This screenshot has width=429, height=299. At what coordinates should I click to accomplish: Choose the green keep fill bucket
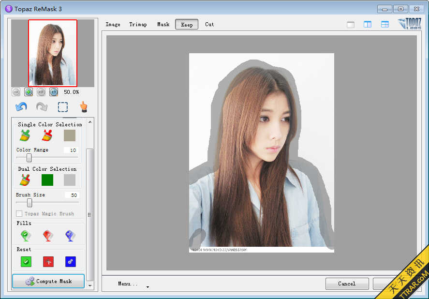[x=26, y=236]
